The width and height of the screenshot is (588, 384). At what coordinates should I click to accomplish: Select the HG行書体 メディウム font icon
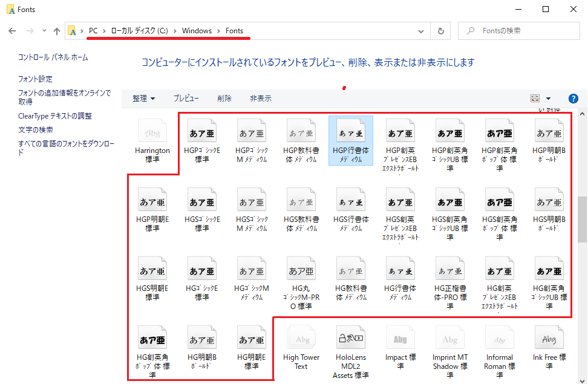pyautogui.click(x=400, y=269)
